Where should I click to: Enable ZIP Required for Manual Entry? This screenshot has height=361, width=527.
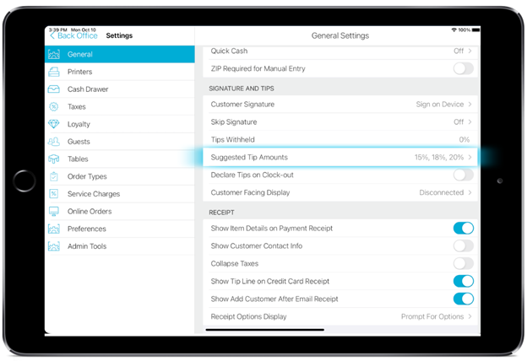point(463,68)
